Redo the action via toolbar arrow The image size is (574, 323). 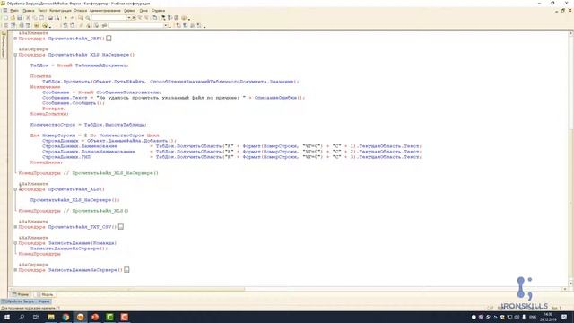coord(72,18)
